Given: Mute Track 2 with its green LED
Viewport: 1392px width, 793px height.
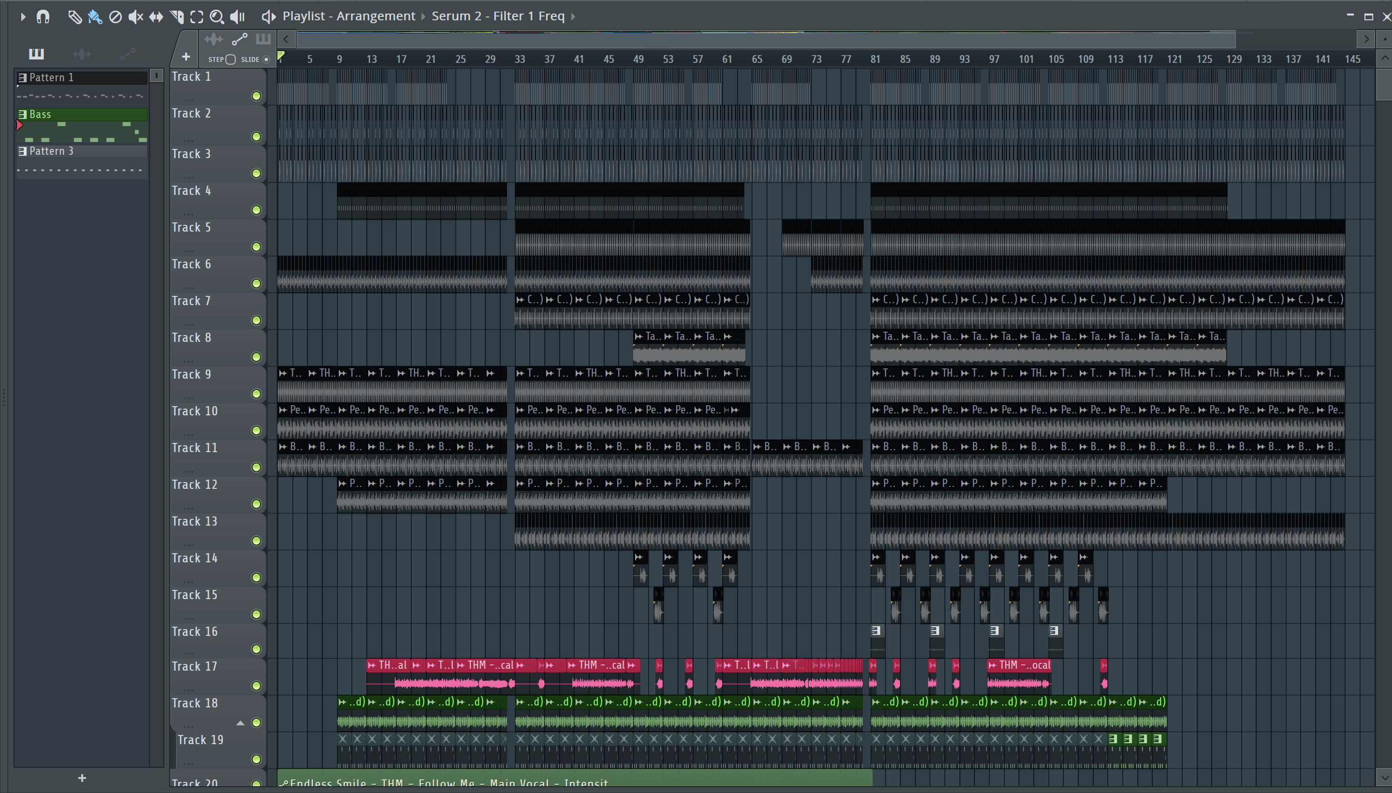Looking at the screenshot, I should coord(256,136).
